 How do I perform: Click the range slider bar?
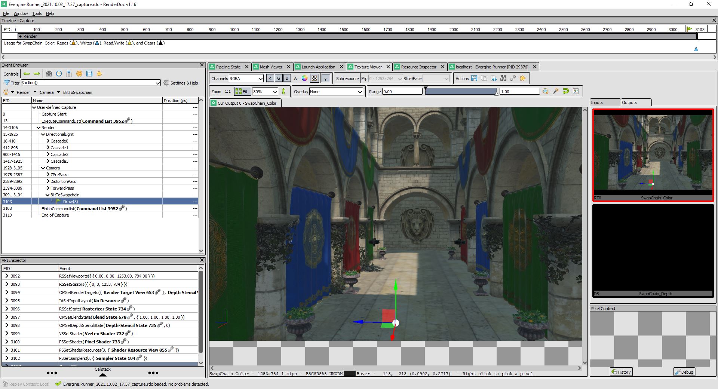tap(461, 91)
